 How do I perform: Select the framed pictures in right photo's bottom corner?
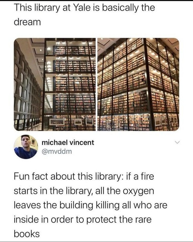coord(160,121)
